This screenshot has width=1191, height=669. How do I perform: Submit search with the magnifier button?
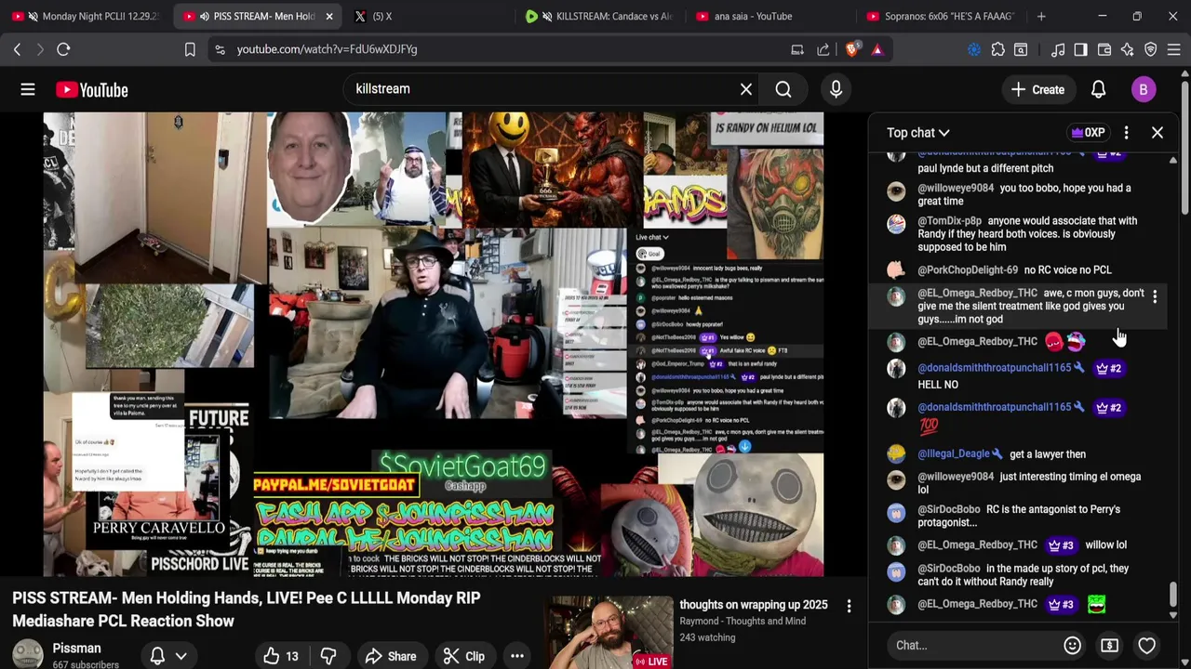click(783, 89)
